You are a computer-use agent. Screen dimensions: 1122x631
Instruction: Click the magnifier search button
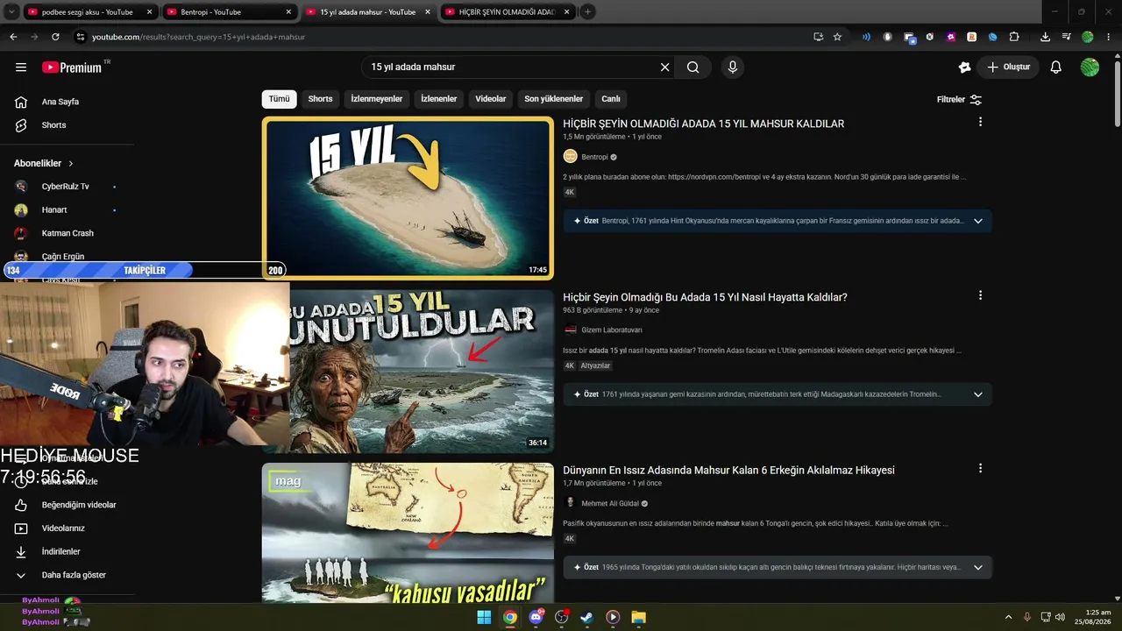point(692,67)
